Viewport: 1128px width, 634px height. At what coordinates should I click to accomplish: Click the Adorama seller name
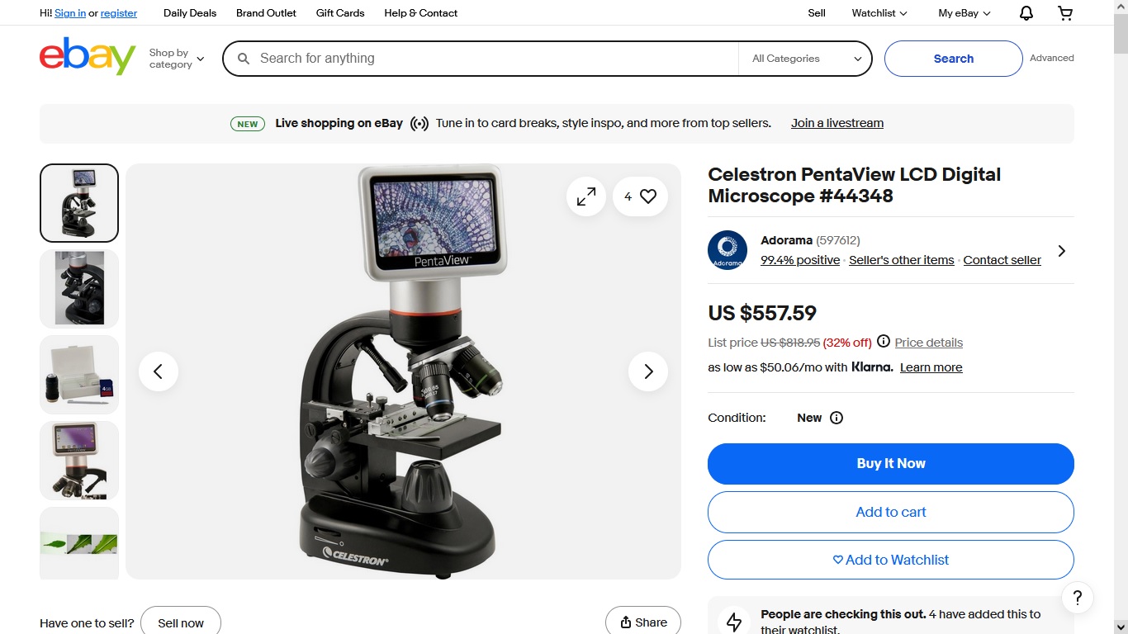pyautogui.click(x=786, y=240)
